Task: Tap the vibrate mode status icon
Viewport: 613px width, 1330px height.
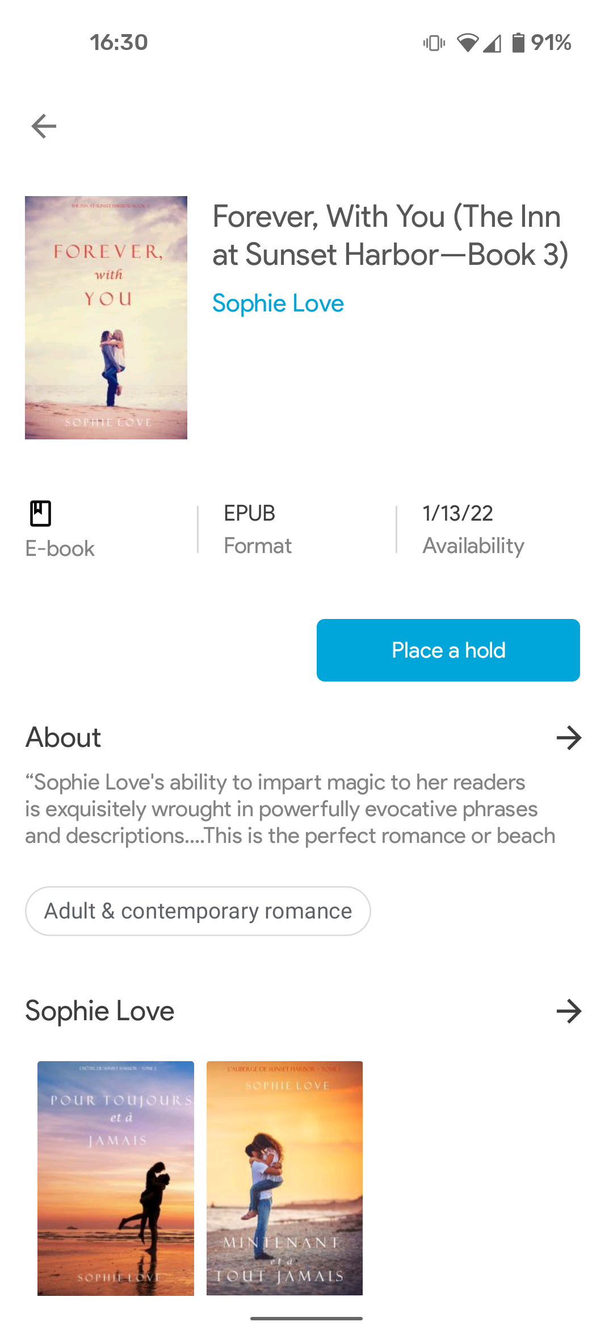Action: point(434,43)
